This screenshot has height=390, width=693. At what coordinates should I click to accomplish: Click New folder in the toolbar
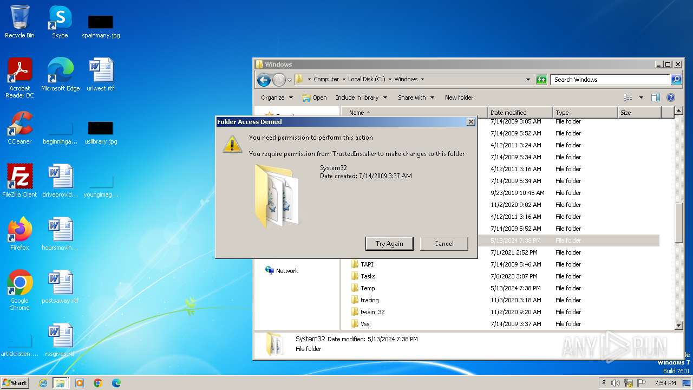point(459,97)
